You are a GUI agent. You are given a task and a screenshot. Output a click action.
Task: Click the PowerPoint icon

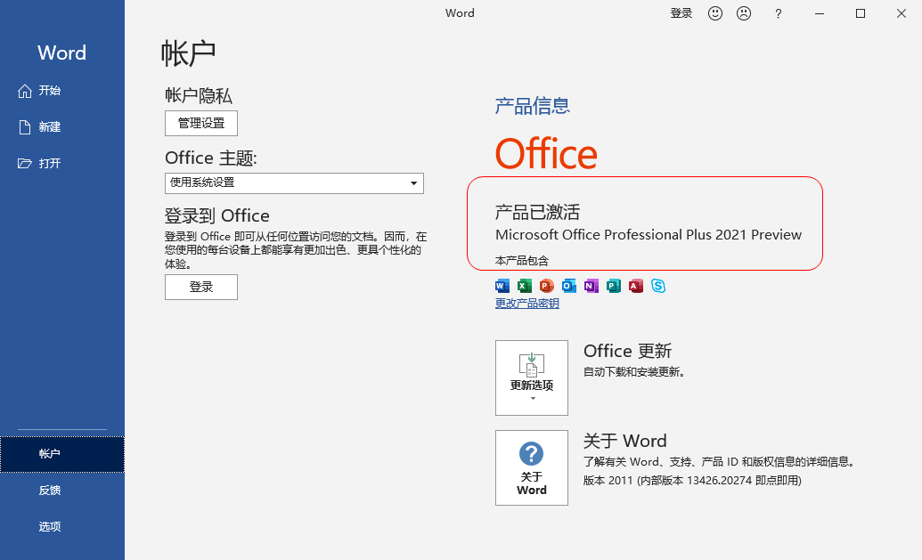[546, 286]
